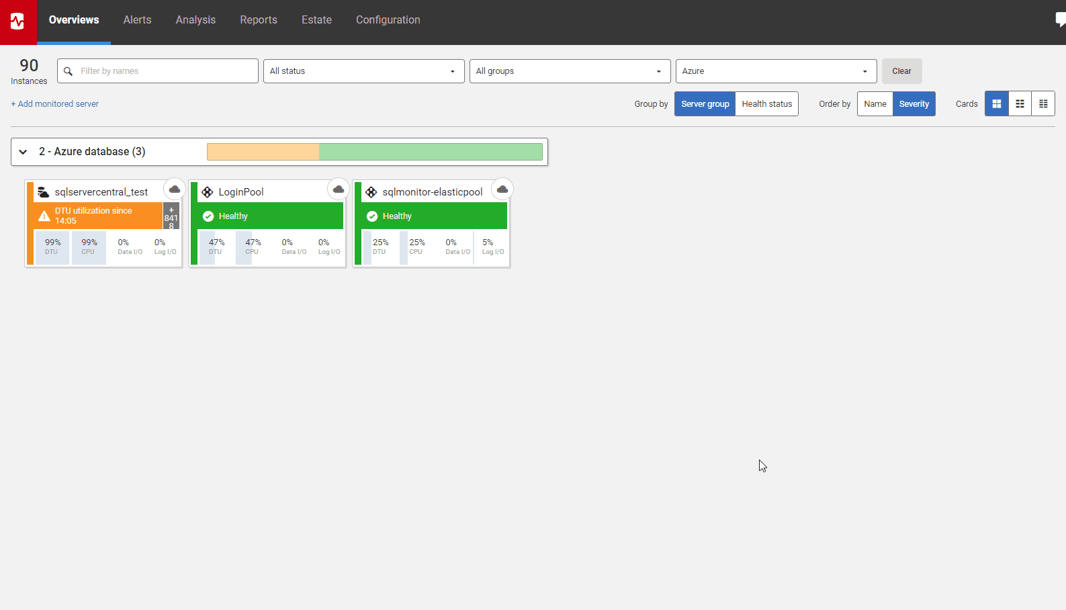Click Add monitored server link

pos(55,104)
